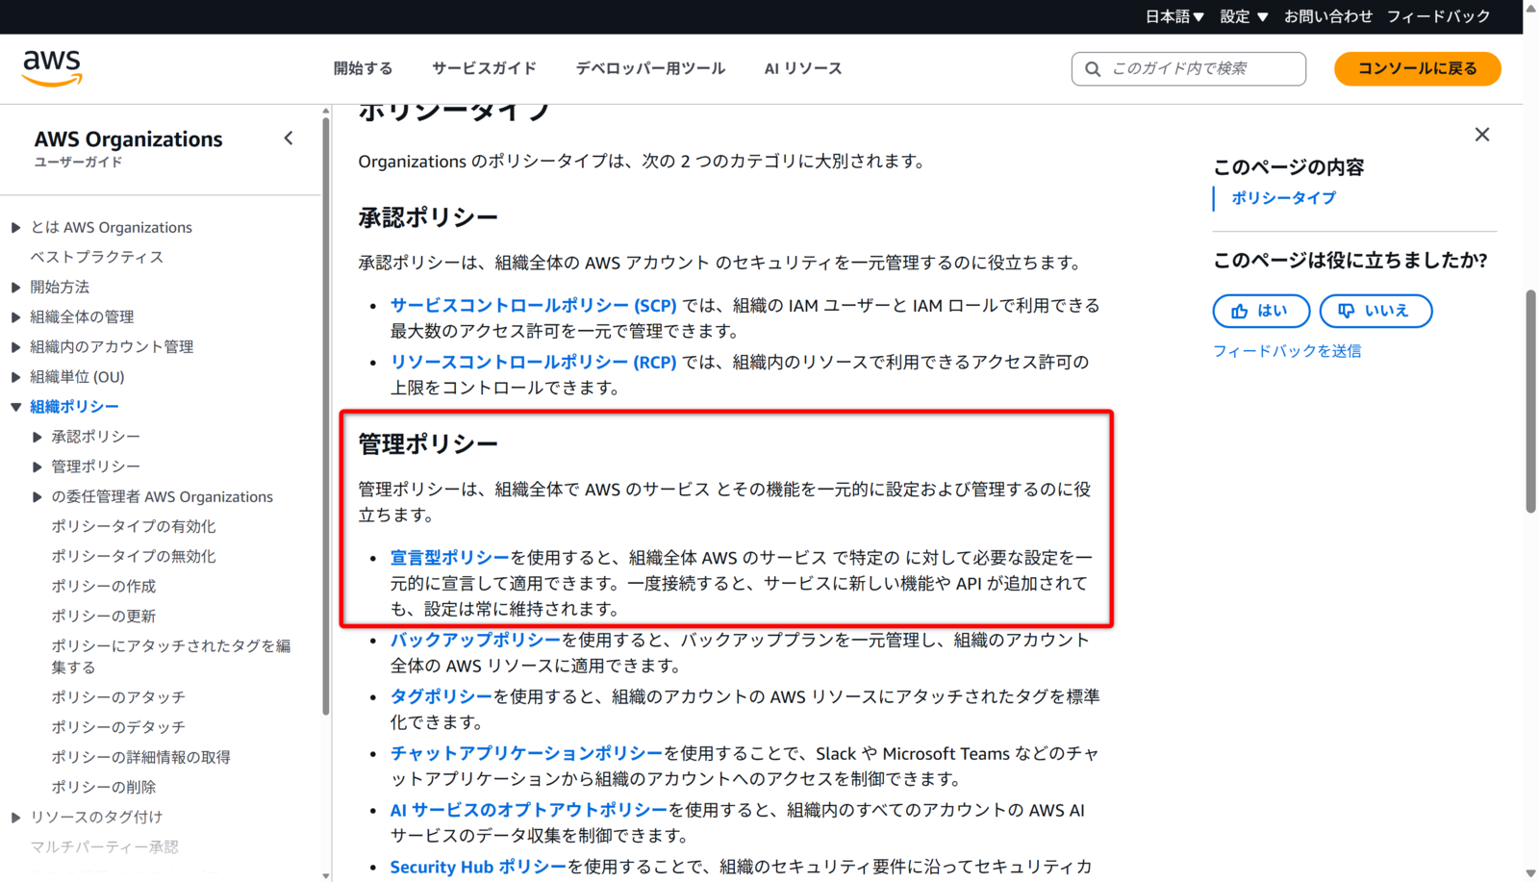Click the sidebar vertical scrollbar

tap(326, 416)
